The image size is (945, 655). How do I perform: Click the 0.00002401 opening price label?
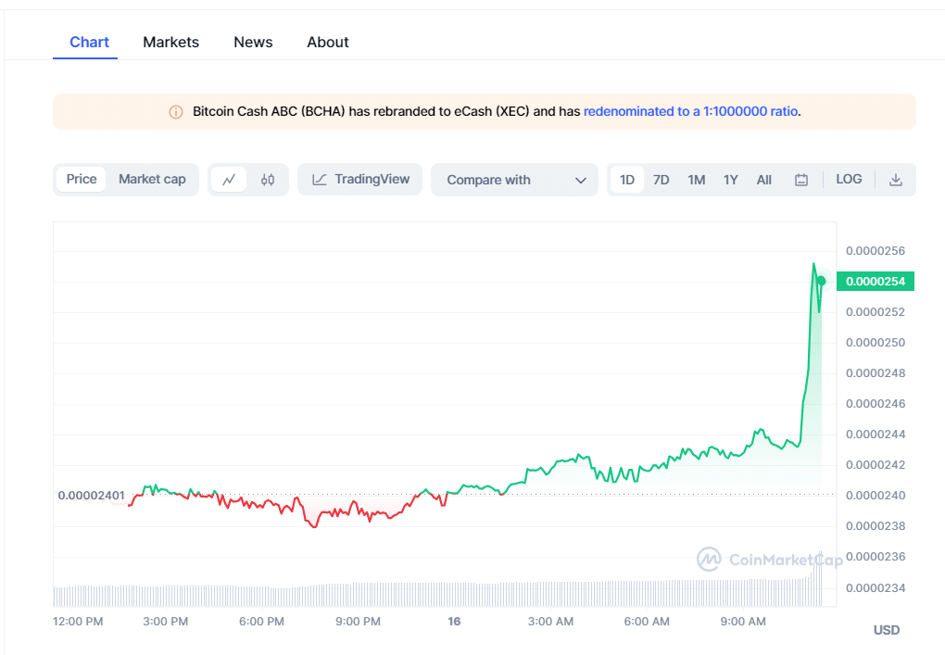tap(91, 496)
